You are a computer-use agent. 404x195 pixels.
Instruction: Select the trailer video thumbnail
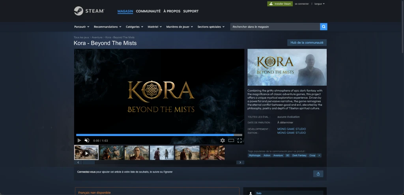(86, 153)
